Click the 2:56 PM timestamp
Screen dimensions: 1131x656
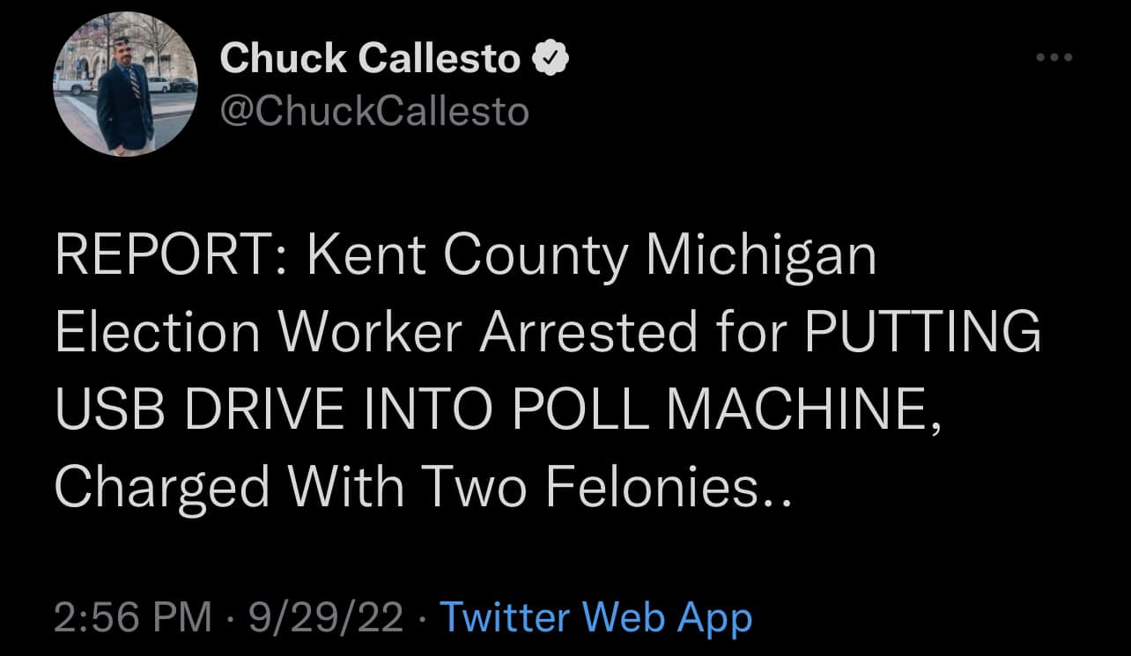coord(133,617)
